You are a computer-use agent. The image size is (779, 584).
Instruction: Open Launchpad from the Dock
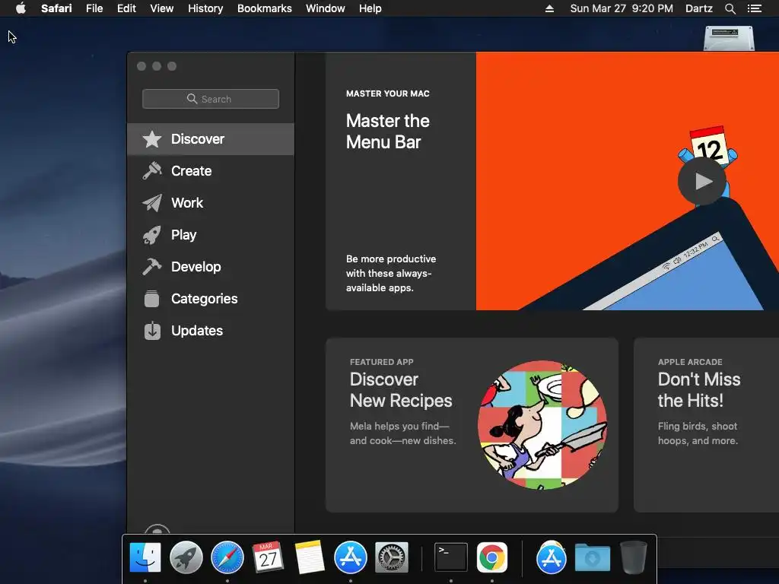coord(186,557)
